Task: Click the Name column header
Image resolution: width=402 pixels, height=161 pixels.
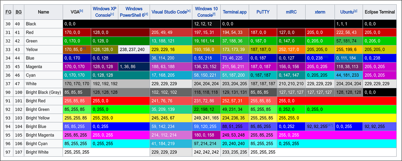Action: click(44, 12)
